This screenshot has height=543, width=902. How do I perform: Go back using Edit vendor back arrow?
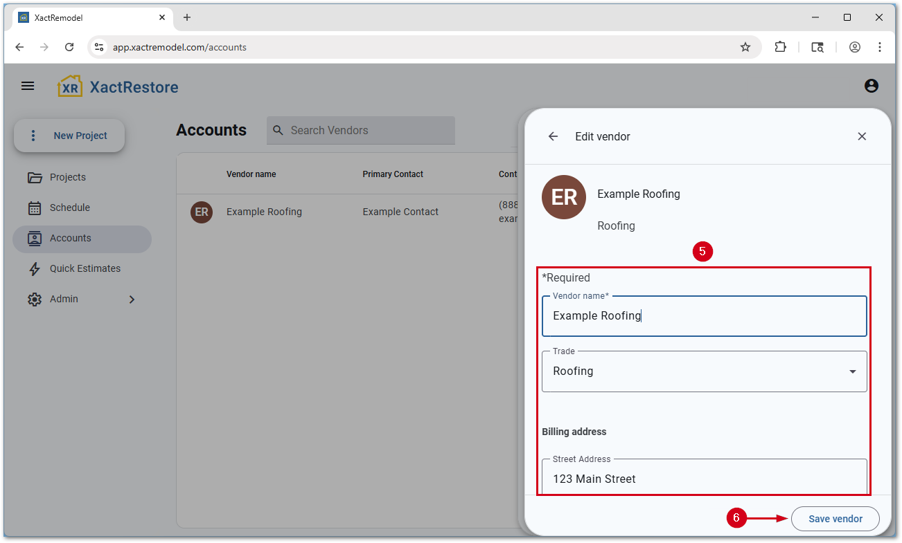(x=553, y=136)
